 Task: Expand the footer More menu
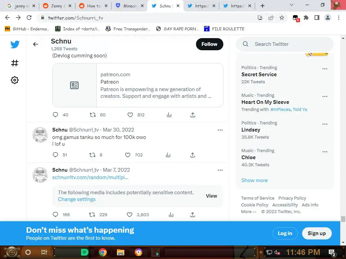[x=248, y=212]
